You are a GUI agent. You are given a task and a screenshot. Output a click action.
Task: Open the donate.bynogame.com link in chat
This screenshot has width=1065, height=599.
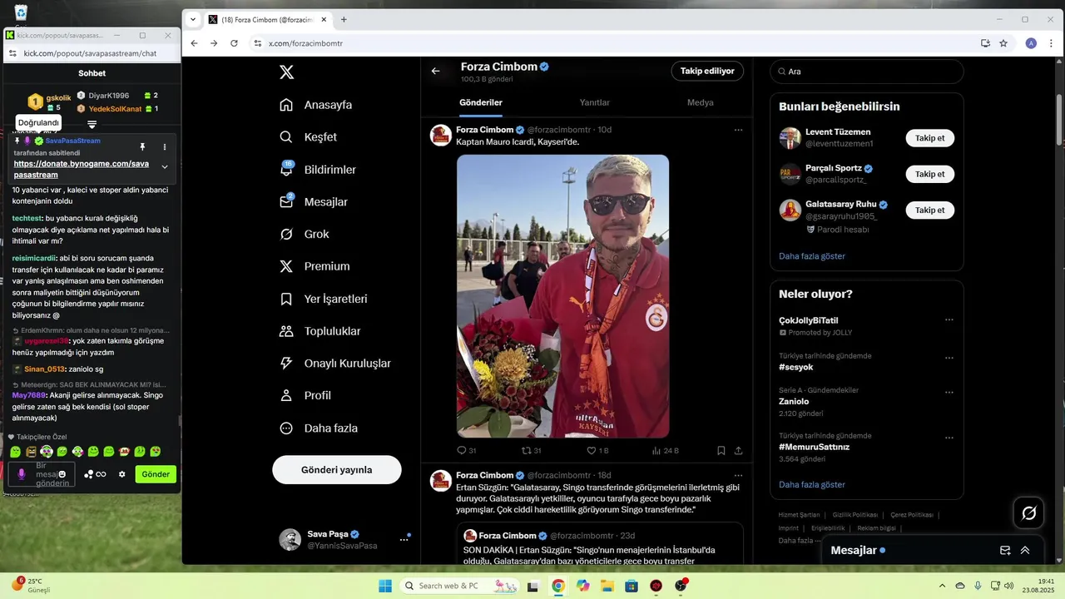pyautogui.click(x=81, y=169)
